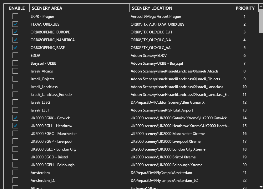Select 'Israeli_LLBG' area name
The width and height of the screenshot is (263, 189).
[40, 102]
